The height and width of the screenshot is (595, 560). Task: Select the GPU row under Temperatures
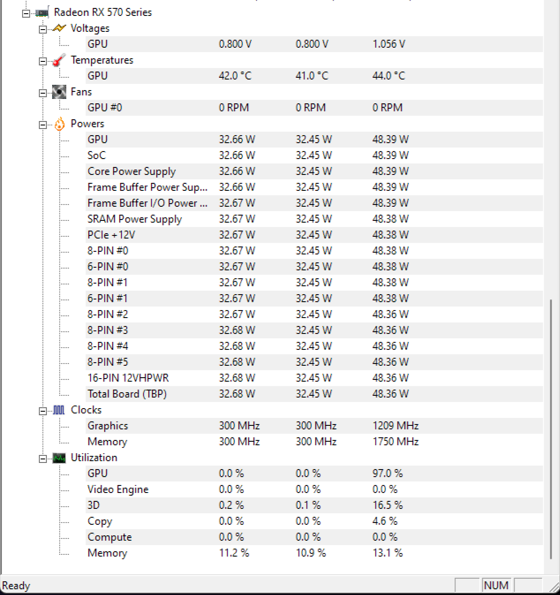click(x=314, y=76)
